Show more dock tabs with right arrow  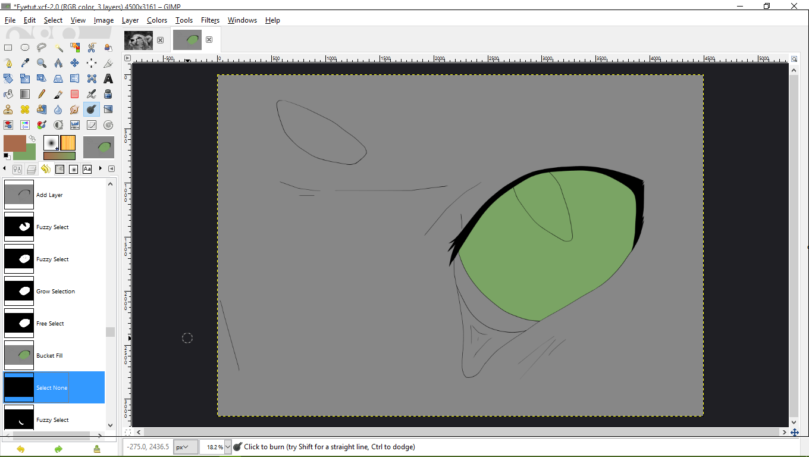[x=100, y=168]
